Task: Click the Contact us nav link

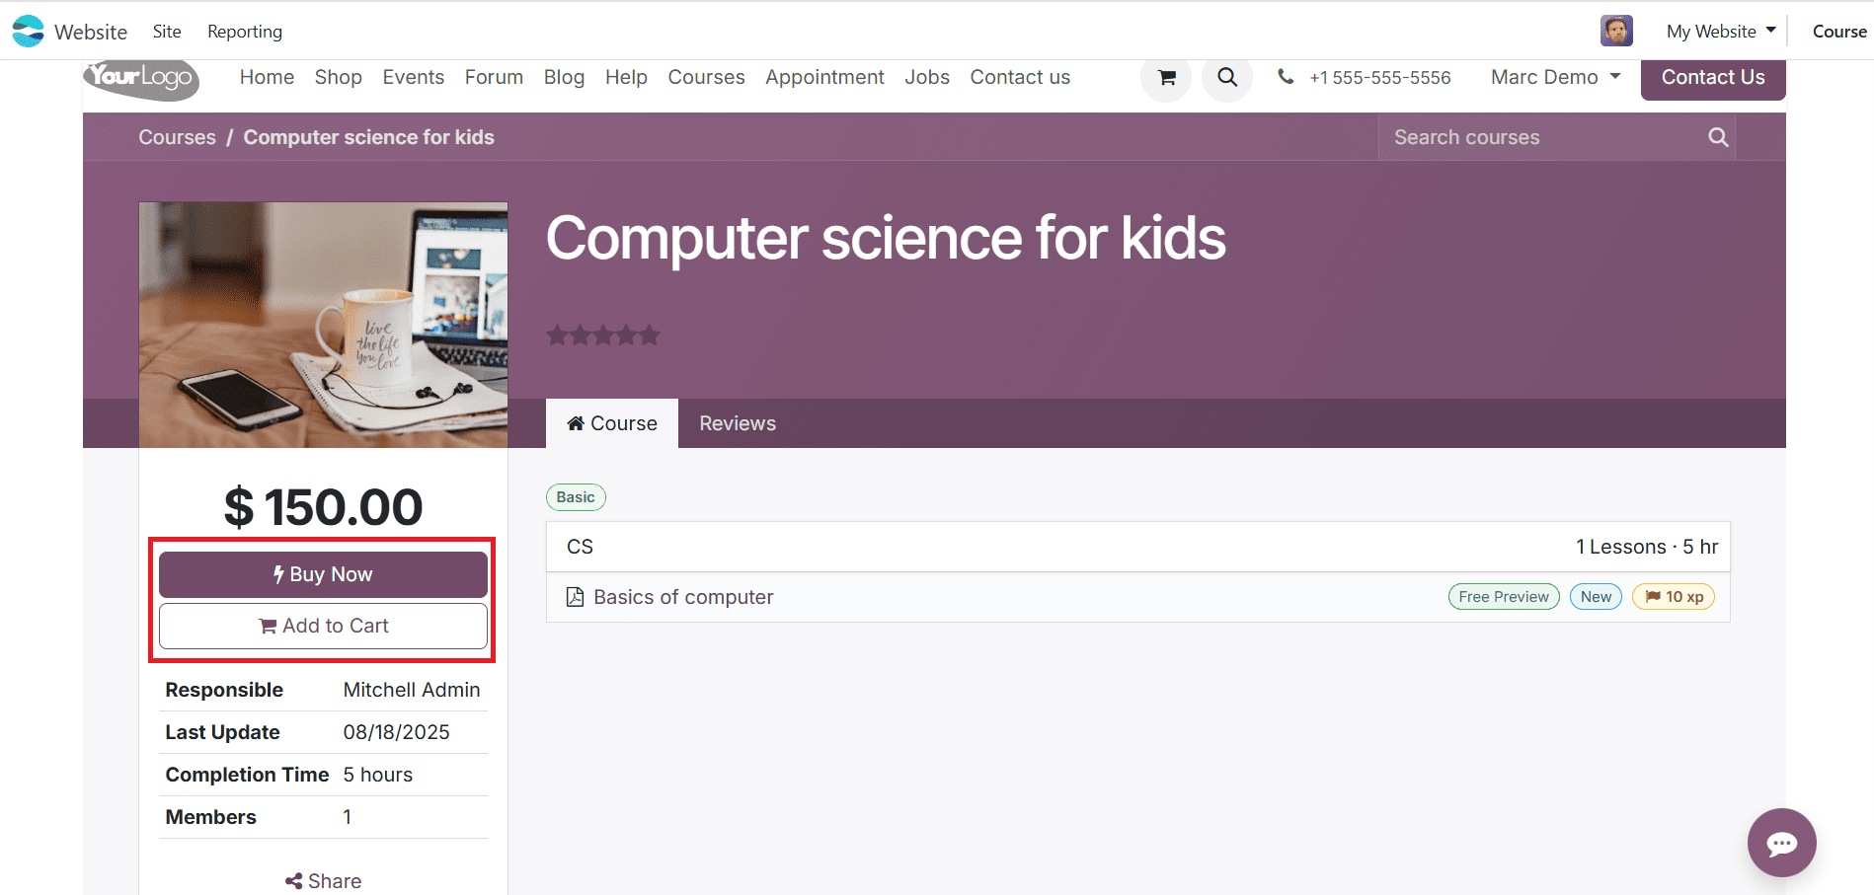Action: click(1020, 77)
